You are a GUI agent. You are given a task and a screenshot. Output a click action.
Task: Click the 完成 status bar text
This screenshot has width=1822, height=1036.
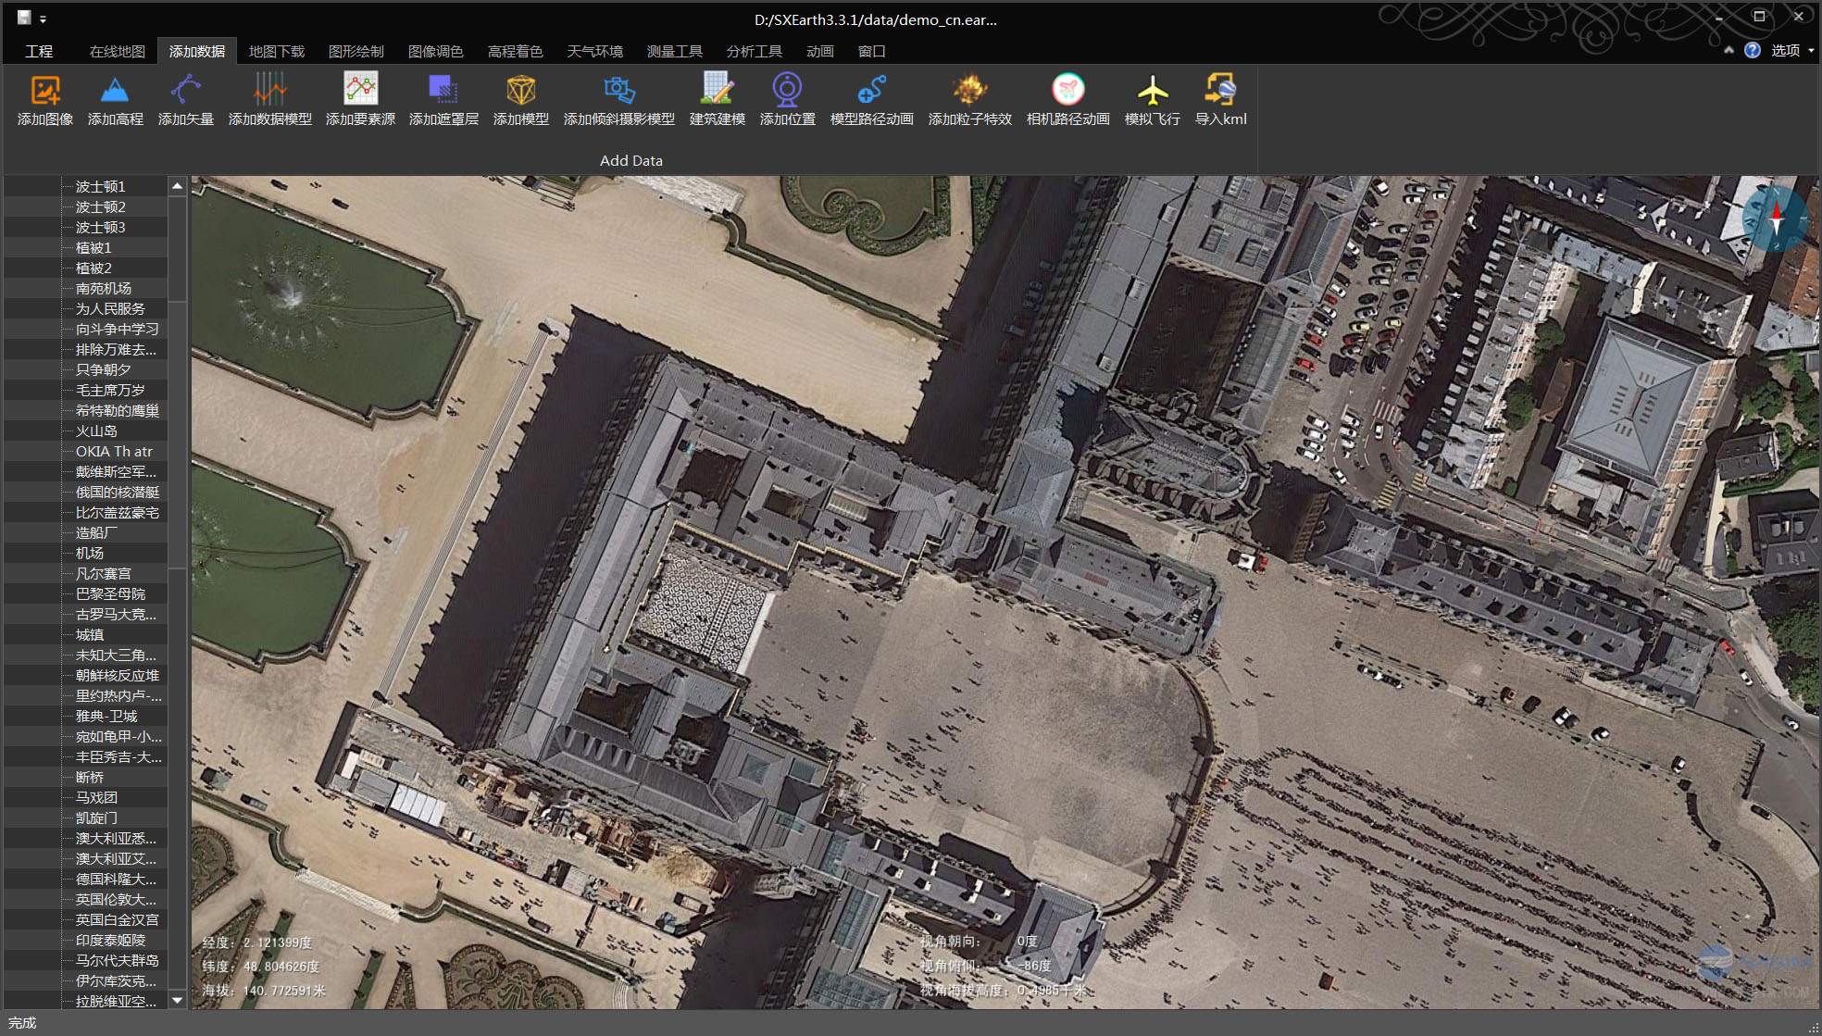[22, 1022]
